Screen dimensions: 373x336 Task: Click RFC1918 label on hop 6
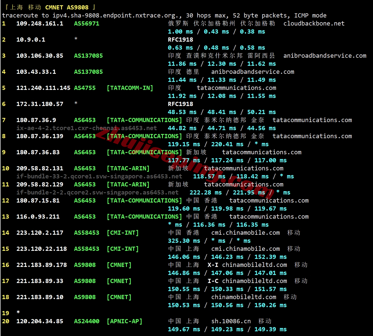tap(180, 104)
